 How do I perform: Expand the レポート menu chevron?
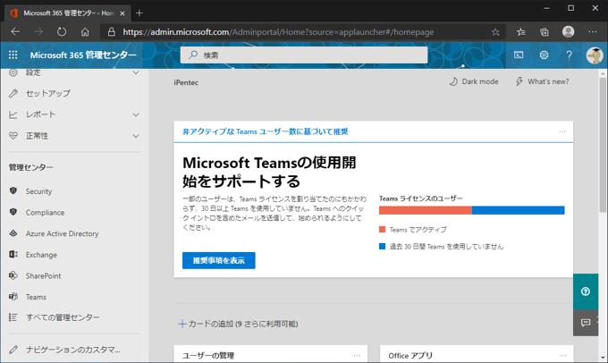tap(136, 114)
